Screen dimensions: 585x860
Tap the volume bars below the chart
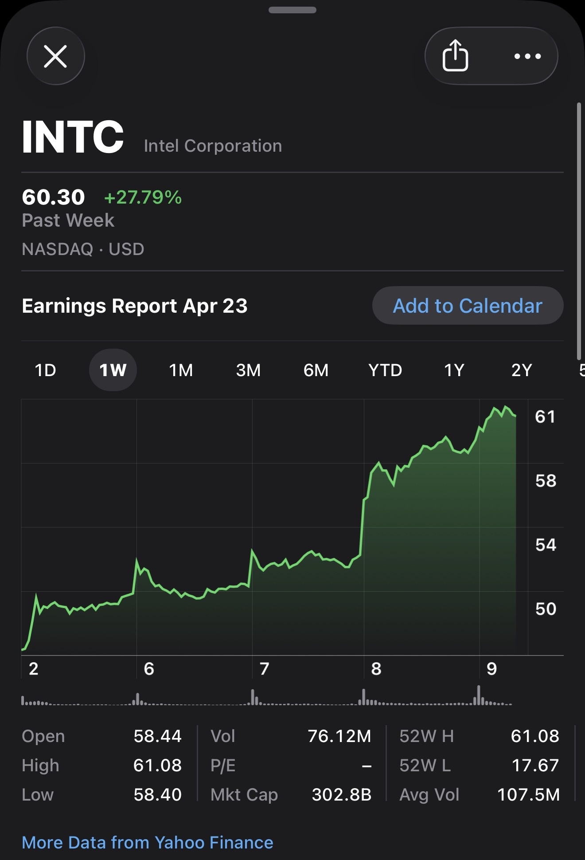pyautogui.click(x=266, y=697)
